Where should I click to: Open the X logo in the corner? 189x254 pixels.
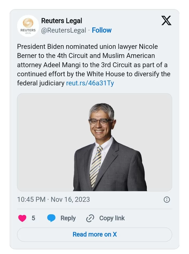pos(166,21)
